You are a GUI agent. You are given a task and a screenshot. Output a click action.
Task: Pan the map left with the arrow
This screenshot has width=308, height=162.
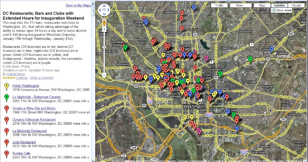(x=100, y=10)
